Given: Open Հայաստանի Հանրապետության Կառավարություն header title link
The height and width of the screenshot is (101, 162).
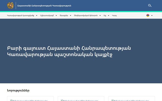Looking at the screenshot, I should click(44, 6).
